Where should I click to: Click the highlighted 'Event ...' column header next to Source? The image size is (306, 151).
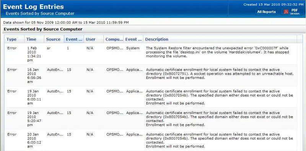click(74, 39)
